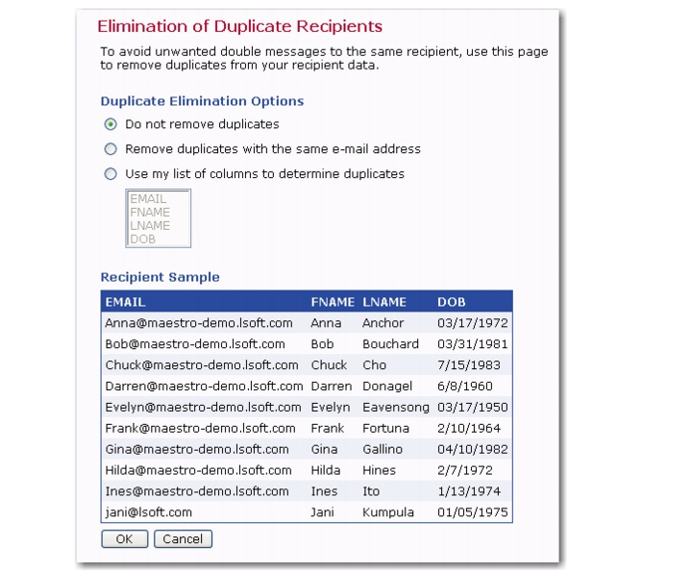The image size is (700, 584).
Task: Select LNAME in the columns list box
Action: pos(150,226)
